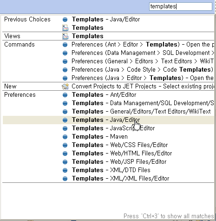Click blue bullet icon beside Templates - Data Management

pos(65,103)
